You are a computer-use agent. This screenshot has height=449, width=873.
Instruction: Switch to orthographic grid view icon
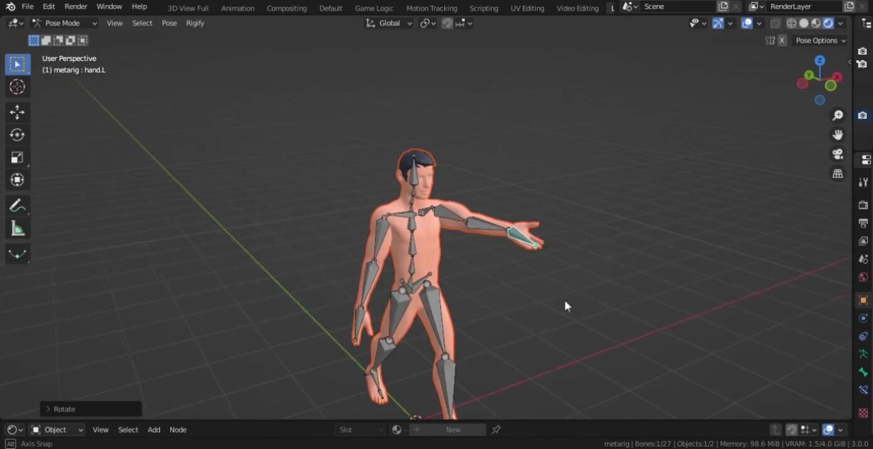coord(837,174)
